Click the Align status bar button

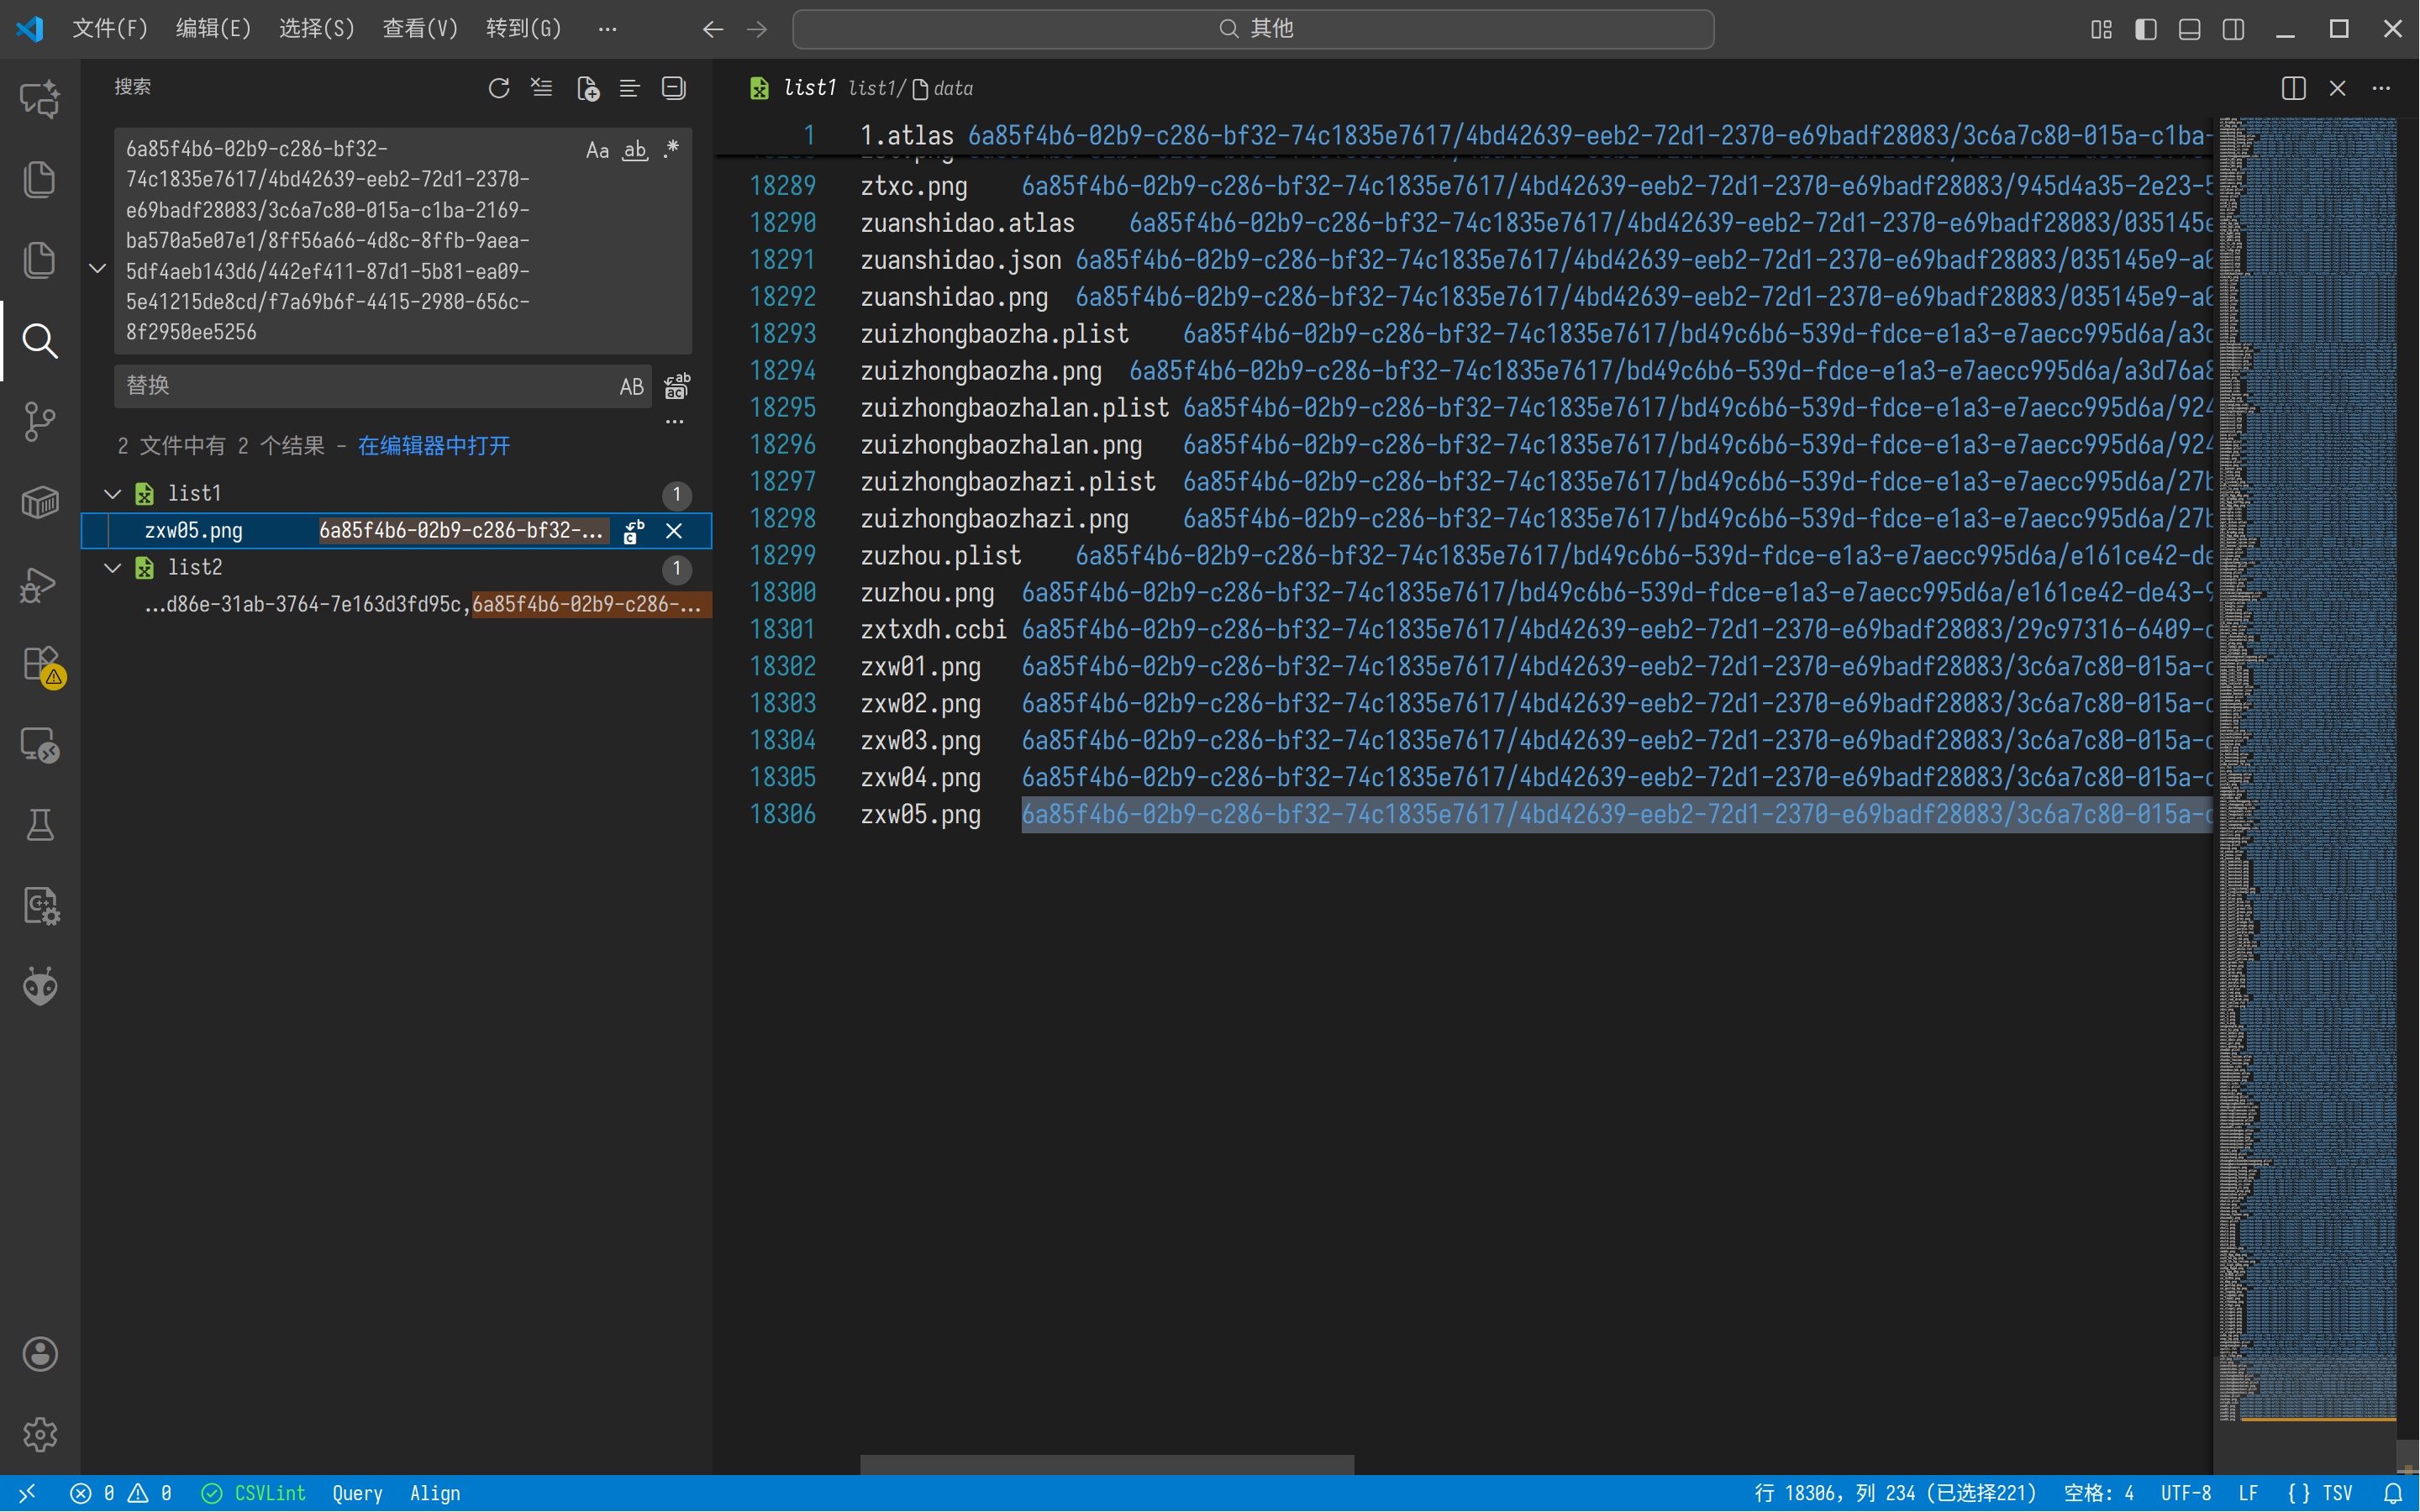(x=435, y=1493)
